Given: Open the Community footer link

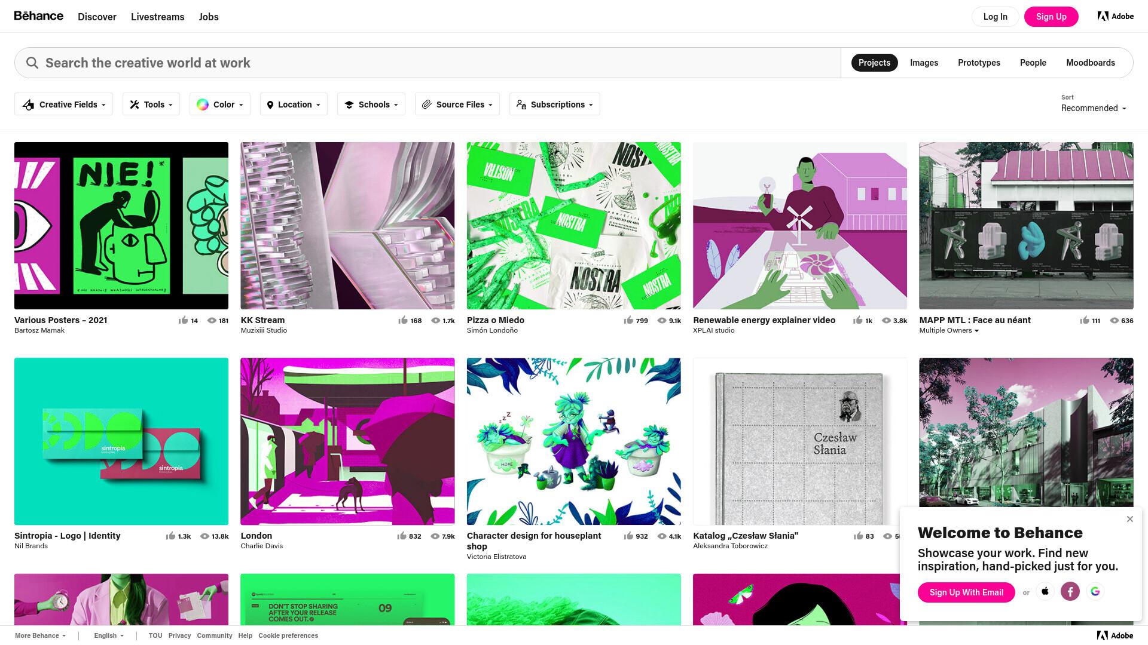Looking at the screenshot, I should 214,635.
